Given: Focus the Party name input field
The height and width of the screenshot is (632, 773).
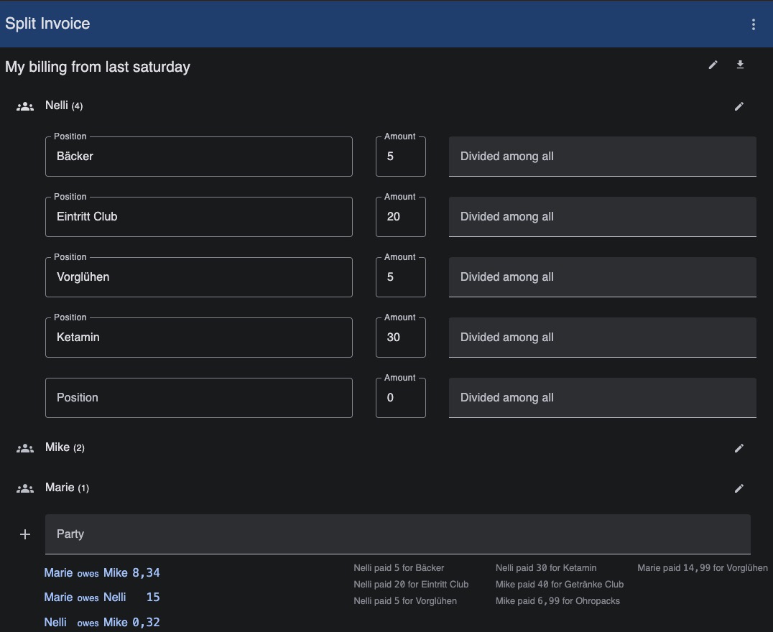Looking at the screenshot, I should (397, 534).
